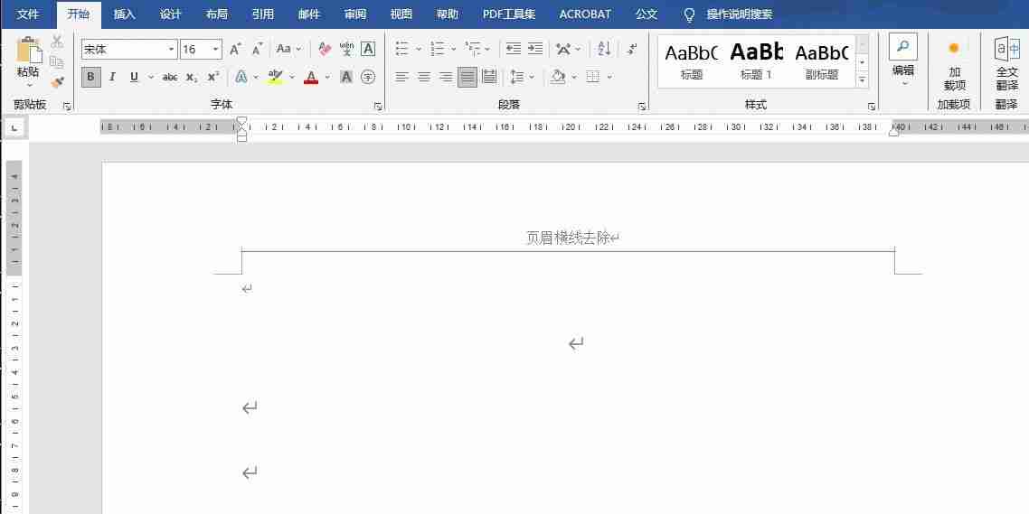Viewport: 1029px width, 514px height.
Task: Toggle show paragraph marks
Action: pos(631,49)
